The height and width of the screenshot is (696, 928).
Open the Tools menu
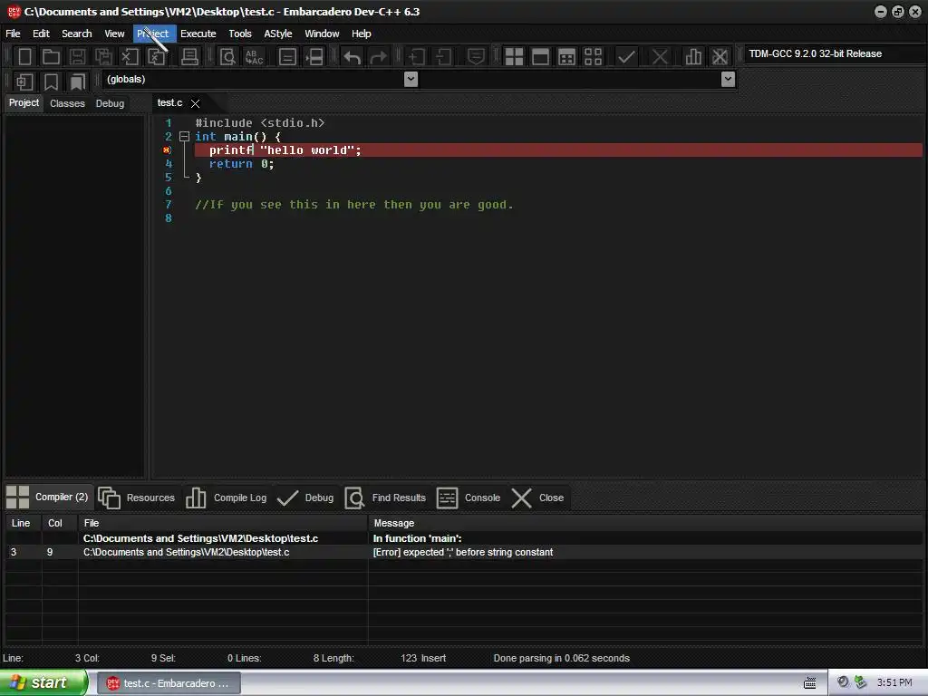coord(240,34)
